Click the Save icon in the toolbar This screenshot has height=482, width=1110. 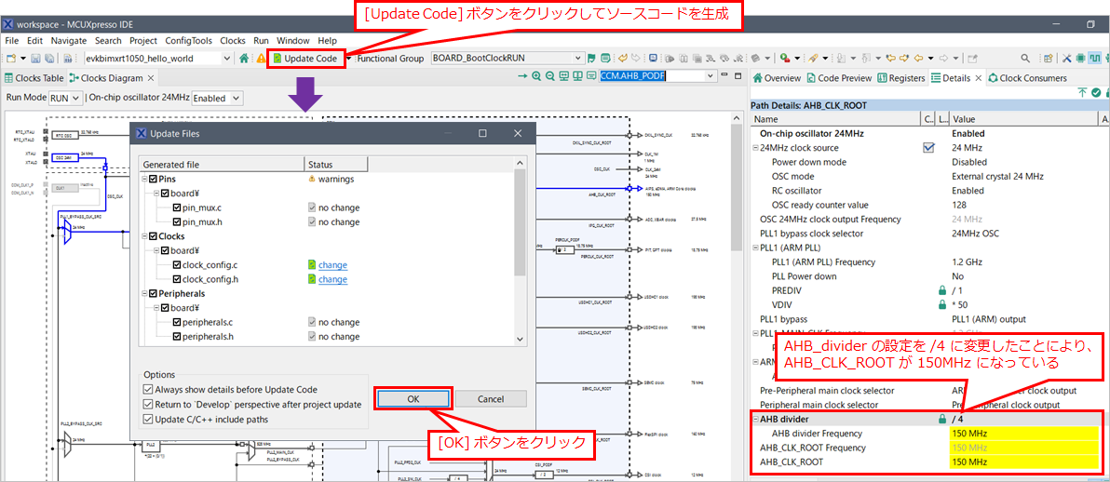[x=35, y=58]
